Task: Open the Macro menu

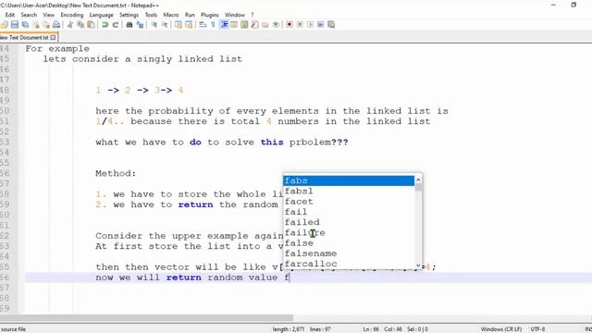Action: (x=170, y=15)
